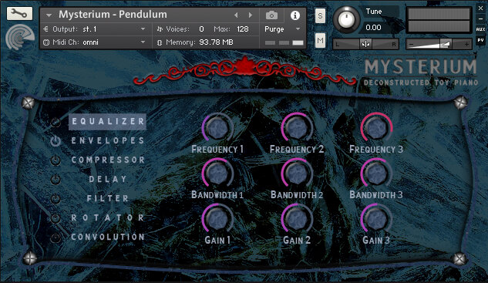Toggle Delay power button
This screenshot has width=488, height=283.
[56, 180]
